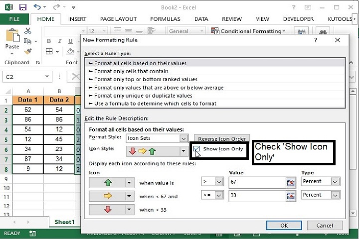Viewport: 359px width, 239px height.
Task: Open operator dropdown for first rule
Action: [x=219, y=182]
